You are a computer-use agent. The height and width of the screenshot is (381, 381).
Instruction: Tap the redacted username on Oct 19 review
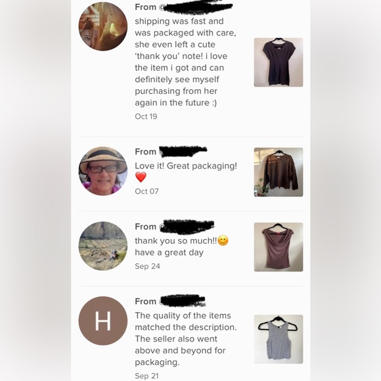coord(196,7)
